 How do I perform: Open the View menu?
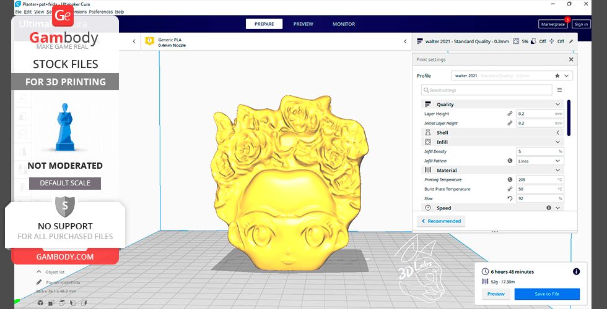point(39,12)
